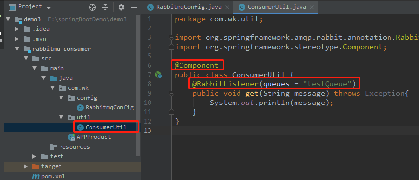Fold the get method at line 9
The height and width of the screenshot is (180, 419).
pos(171,93)
